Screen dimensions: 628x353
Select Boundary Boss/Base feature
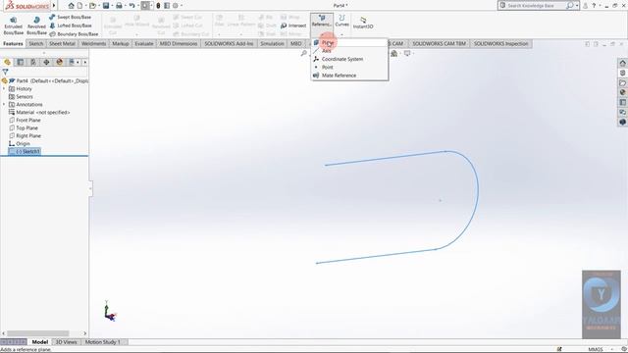(74, 34)
